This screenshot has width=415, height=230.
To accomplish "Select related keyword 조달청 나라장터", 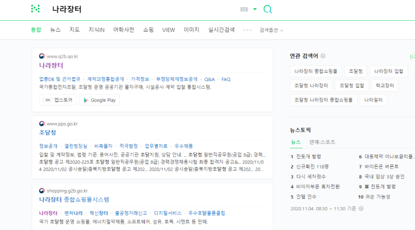I will [311, 86].
